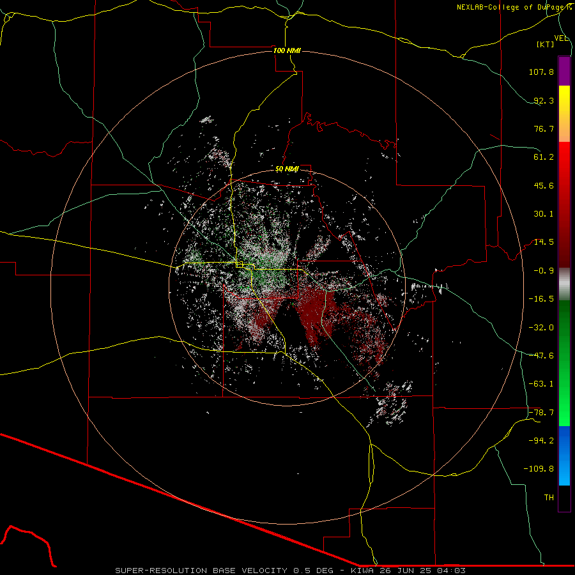Click the 30.1 value on velocity scale

(544, 214)
